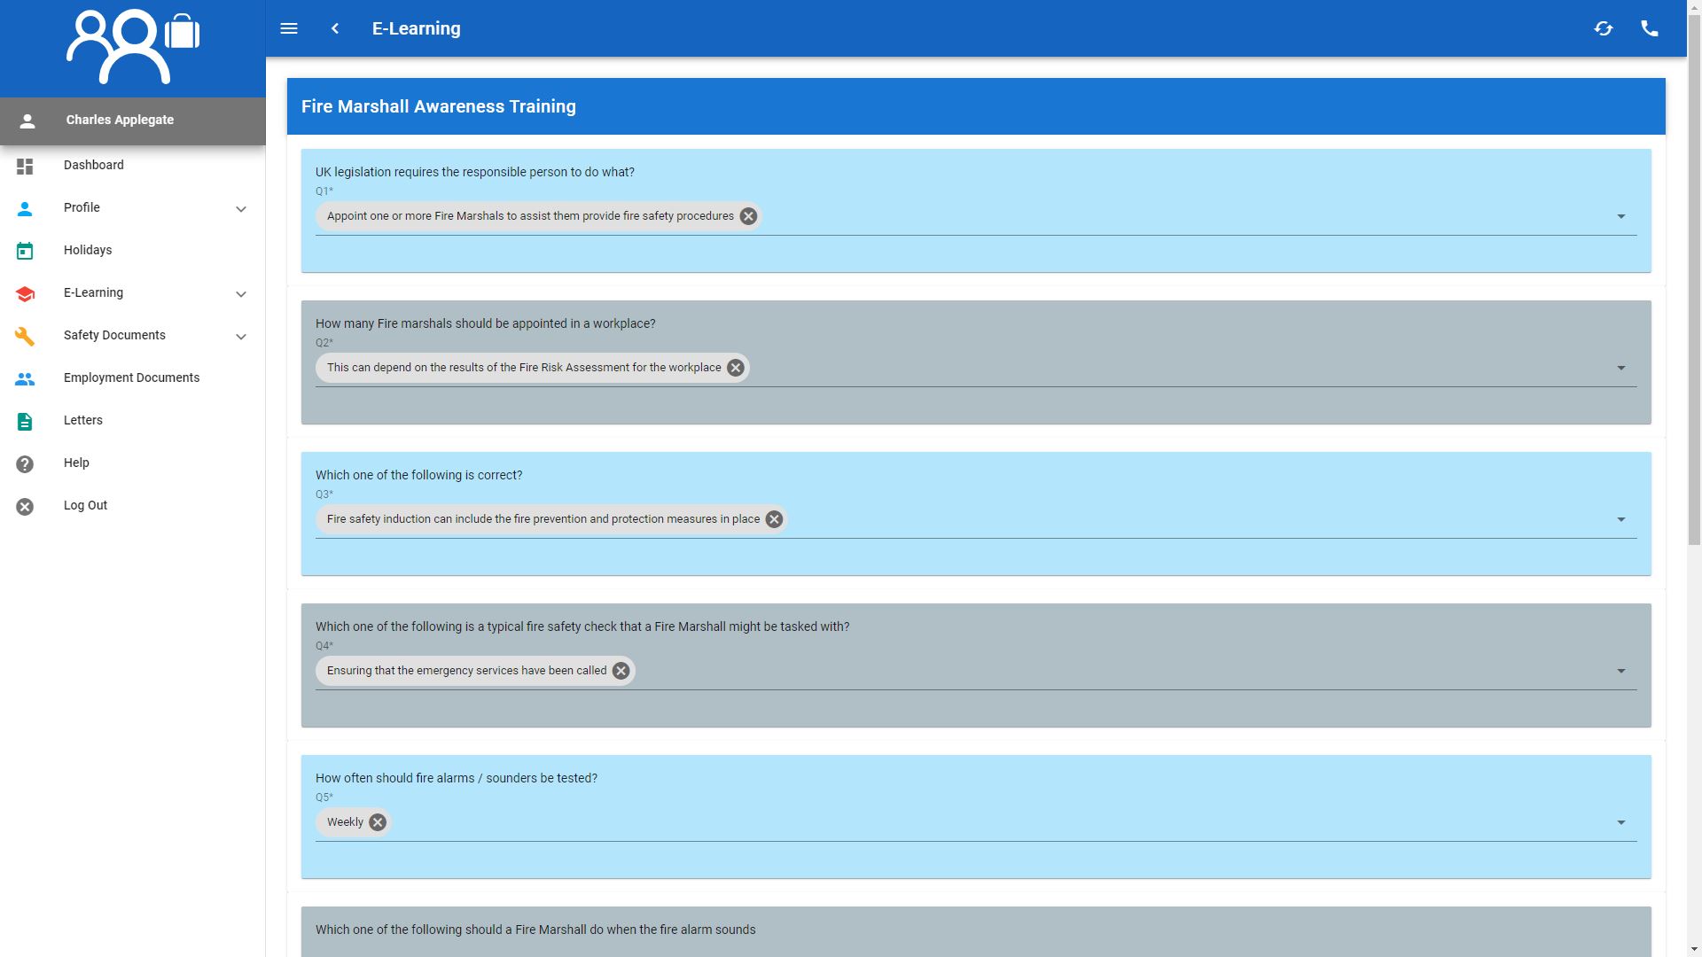Screen dimensions: 1702x957
Task: Remove the Q2 Fire Risk Assessment answer chip
Action: (x=736, y=368)
